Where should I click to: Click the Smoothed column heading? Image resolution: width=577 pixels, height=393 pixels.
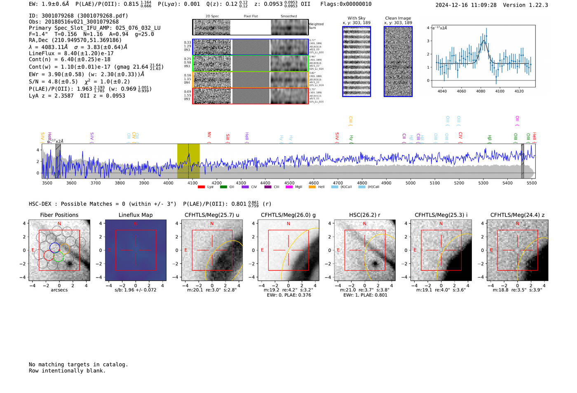coord(289,16)
